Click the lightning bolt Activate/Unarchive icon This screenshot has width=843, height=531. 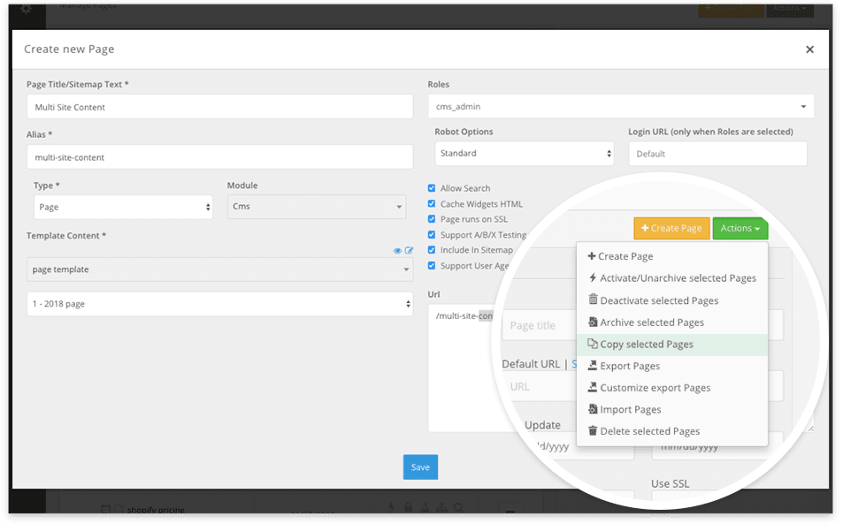pos(593,278)
